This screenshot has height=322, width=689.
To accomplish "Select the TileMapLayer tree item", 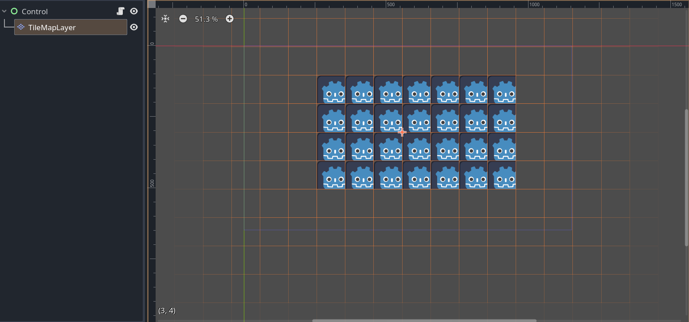I will (71, 27).
